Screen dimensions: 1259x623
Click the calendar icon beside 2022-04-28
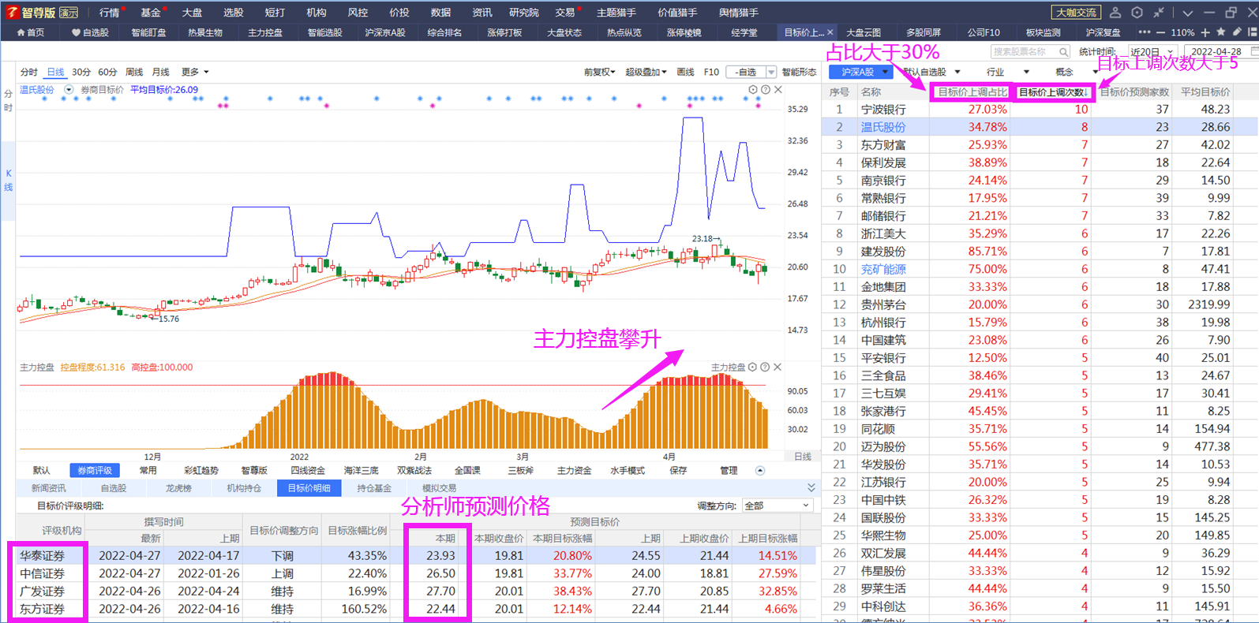1254,52
